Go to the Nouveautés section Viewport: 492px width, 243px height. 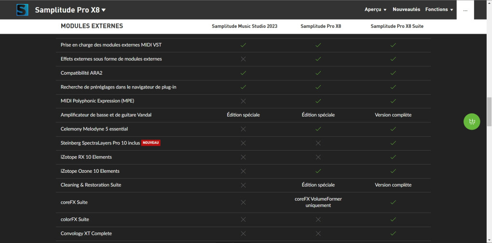tap(406, 10)
